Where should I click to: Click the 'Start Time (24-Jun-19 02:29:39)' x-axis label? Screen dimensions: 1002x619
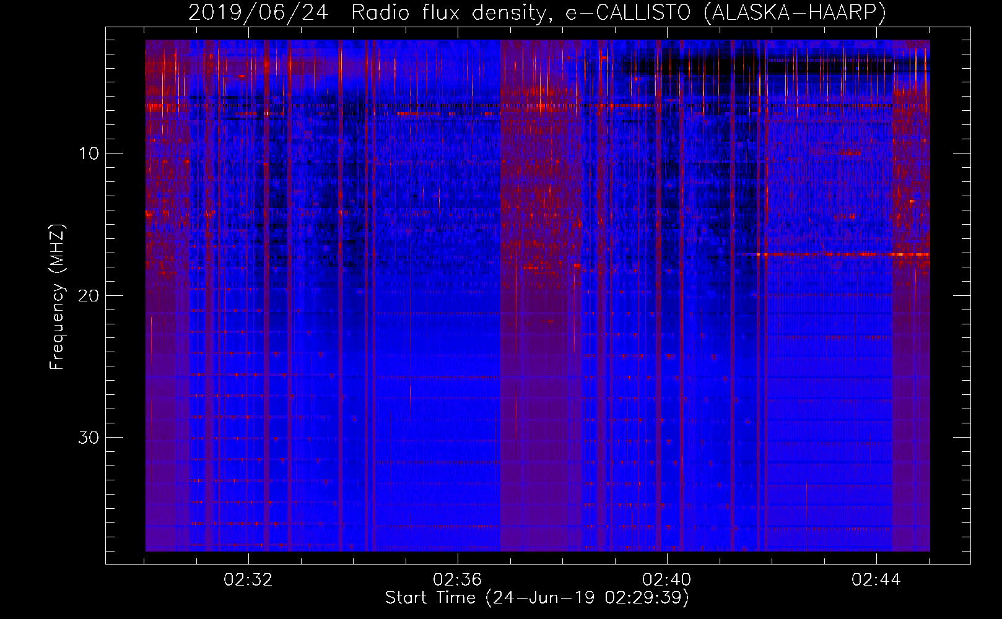coord(537,597)
